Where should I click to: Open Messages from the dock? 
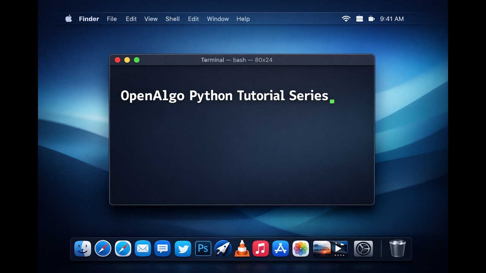click(x=163, y=249)
